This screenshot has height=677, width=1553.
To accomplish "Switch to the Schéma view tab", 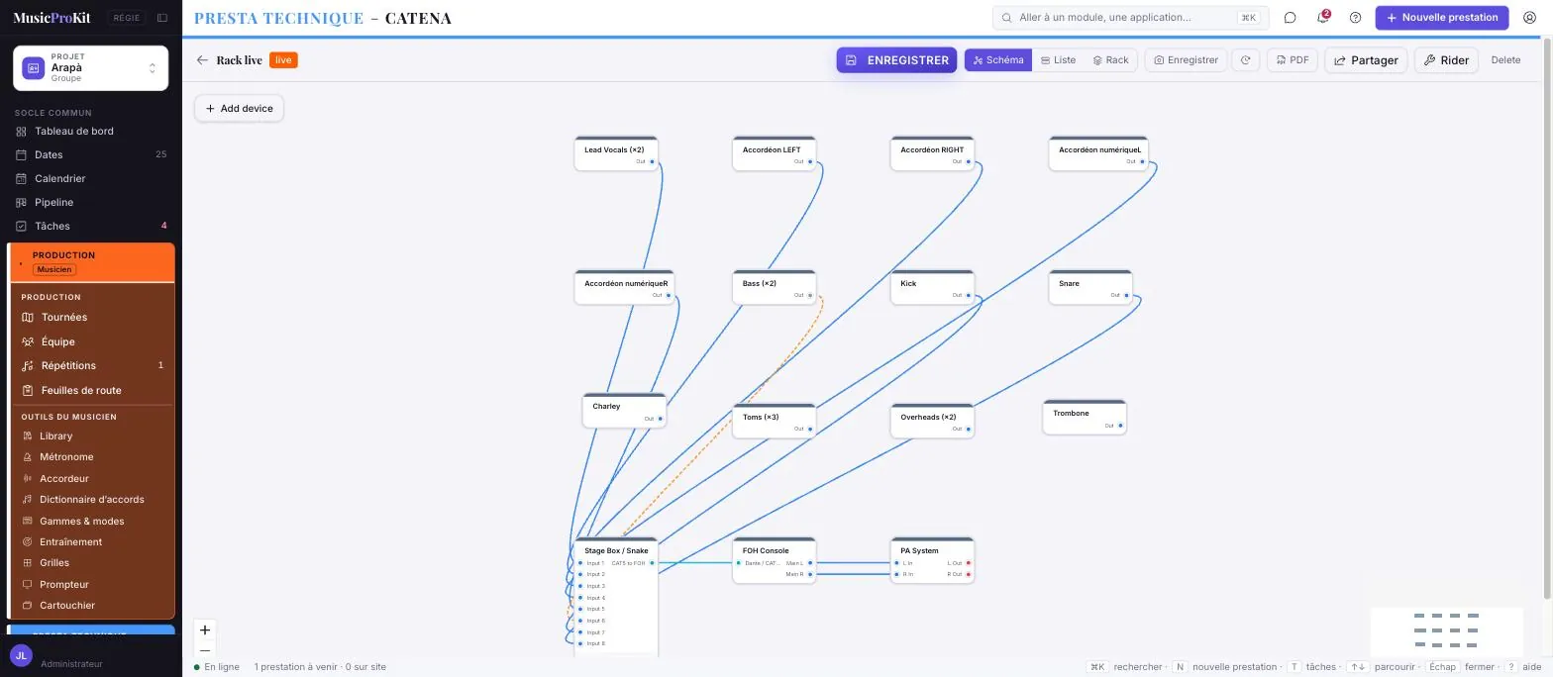I will [998, 60].
